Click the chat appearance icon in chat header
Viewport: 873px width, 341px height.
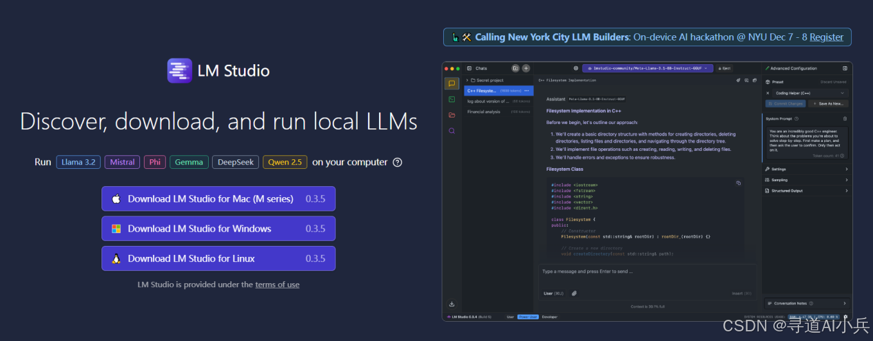[746, 80]
